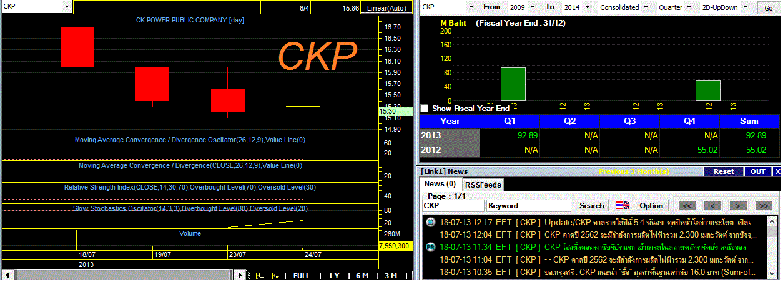Click the news Search button

[592, 206]
